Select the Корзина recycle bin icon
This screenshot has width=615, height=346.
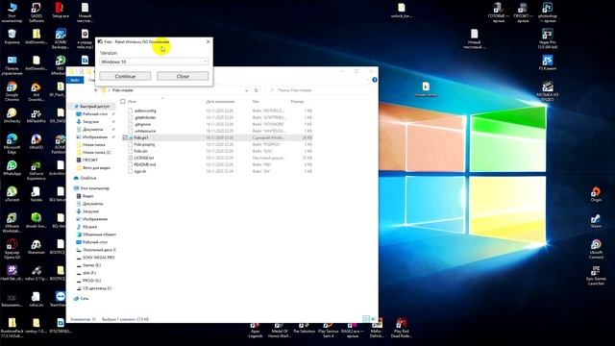click(12, 37)
